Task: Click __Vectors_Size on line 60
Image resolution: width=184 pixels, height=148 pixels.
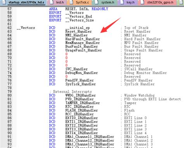Action: click(80, 20)
